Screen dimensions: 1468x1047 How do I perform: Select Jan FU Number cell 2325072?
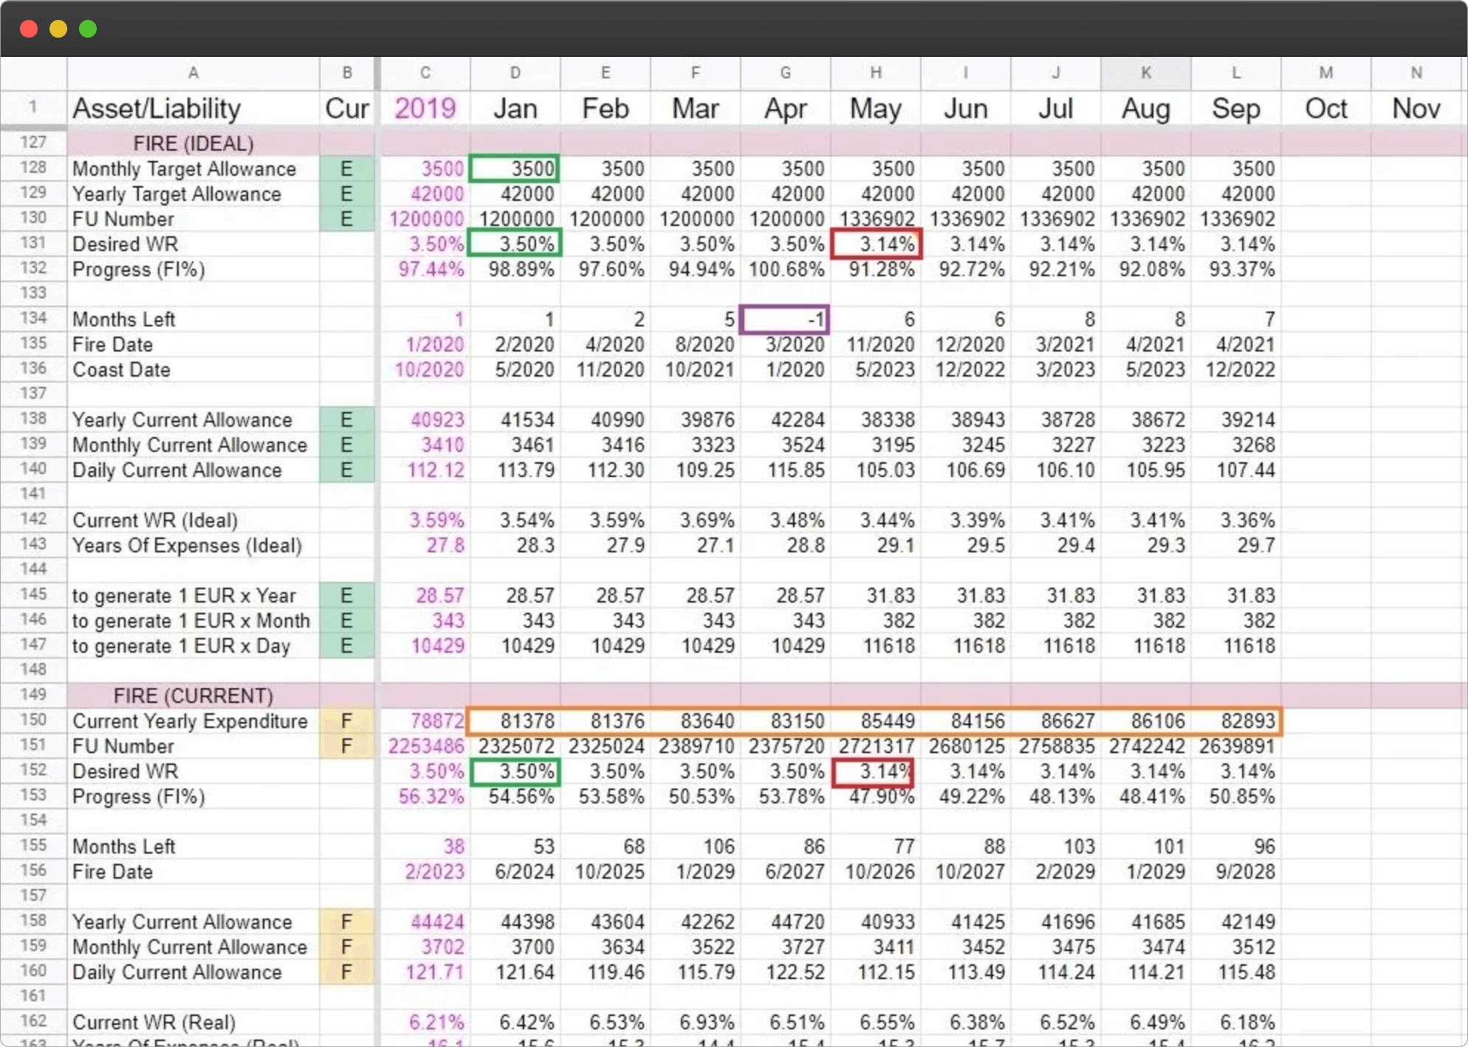[x=515, y=746]
